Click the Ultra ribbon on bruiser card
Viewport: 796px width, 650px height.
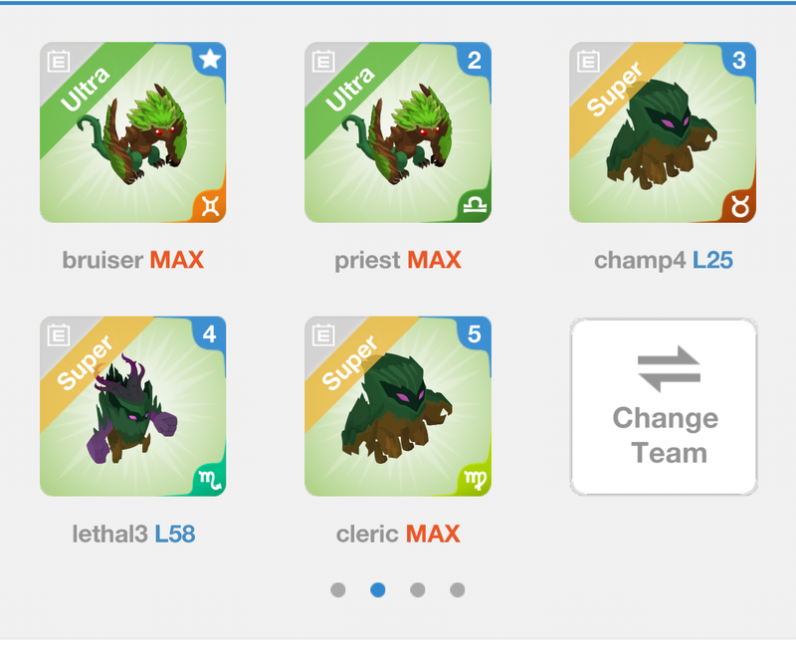[86, 88]
